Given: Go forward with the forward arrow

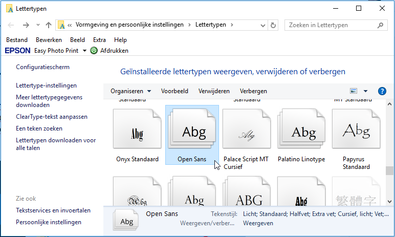Looking at the screenshot, I should (x=26, y=25).
